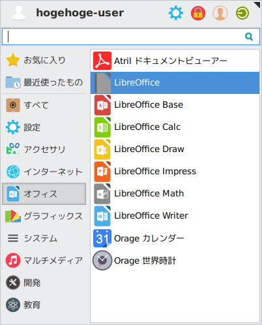Screen dimensions: 262x325
Task: Select the システム category
Action: pos(44,238)
